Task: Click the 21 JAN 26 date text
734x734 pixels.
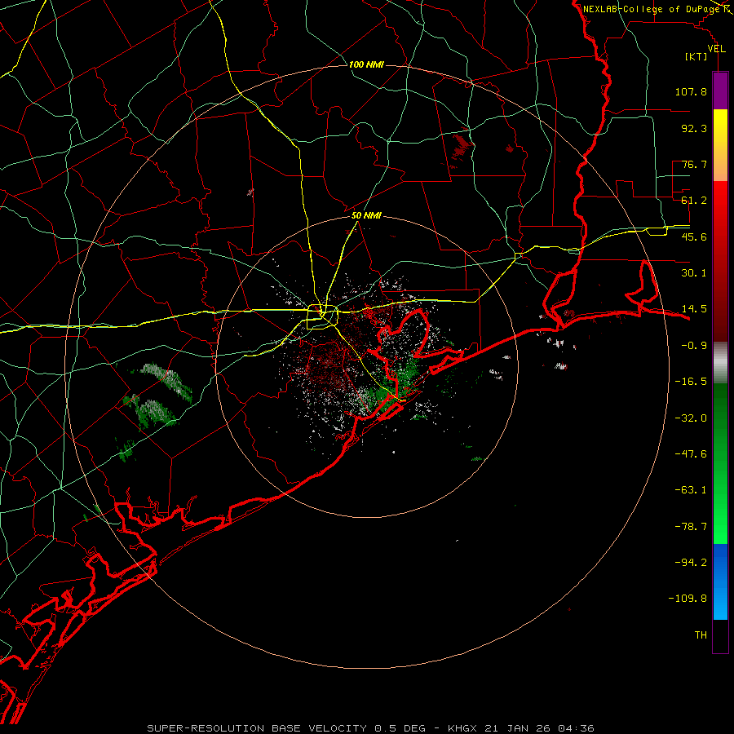Action: 517,728
